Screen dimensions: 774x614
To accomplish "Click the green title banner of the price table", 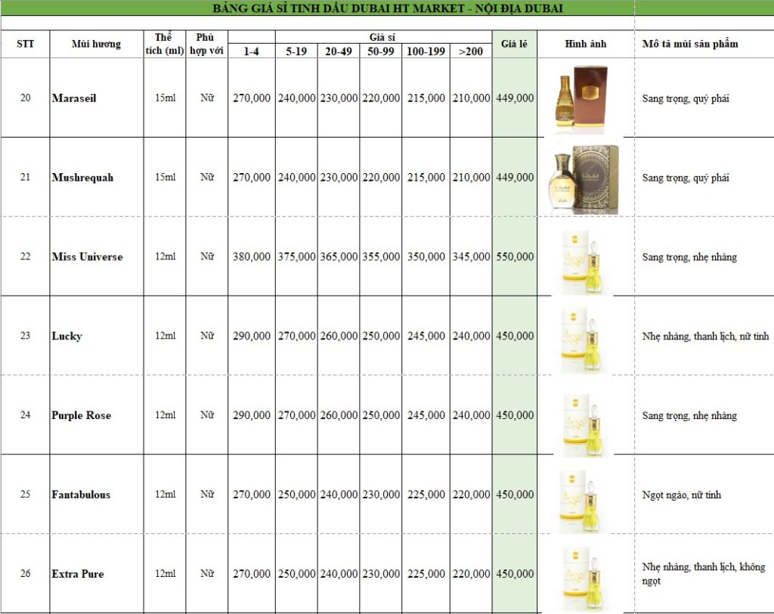I will pos(317,9).
